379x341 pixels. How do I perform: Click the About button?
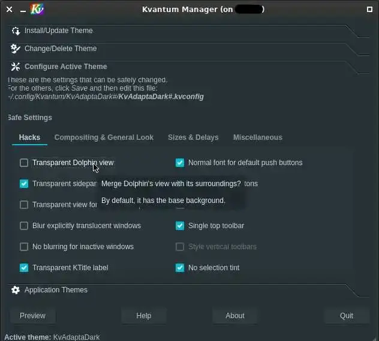(235, 316)
